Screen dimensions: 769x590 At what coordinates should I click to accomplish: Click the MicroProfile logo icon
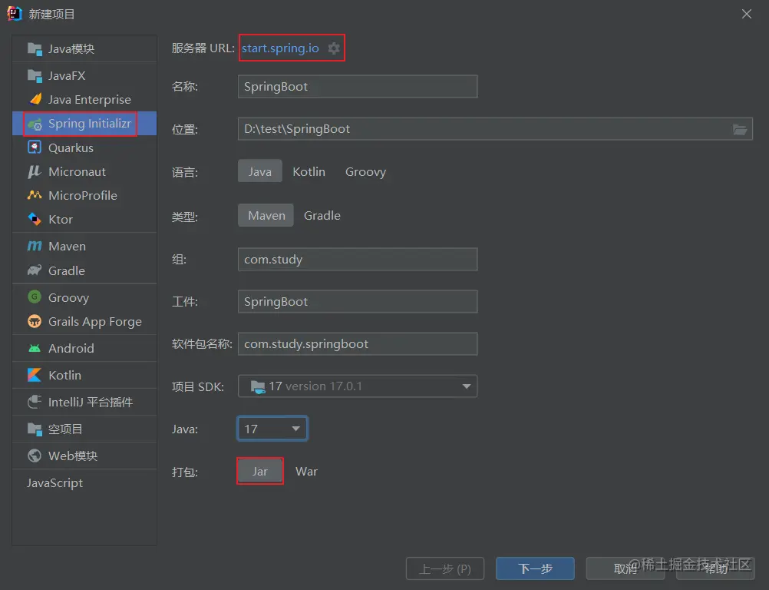point(35,195)
